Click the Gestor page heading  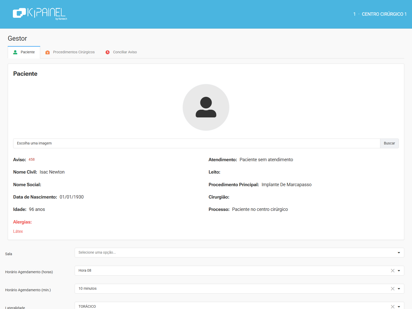18,38
